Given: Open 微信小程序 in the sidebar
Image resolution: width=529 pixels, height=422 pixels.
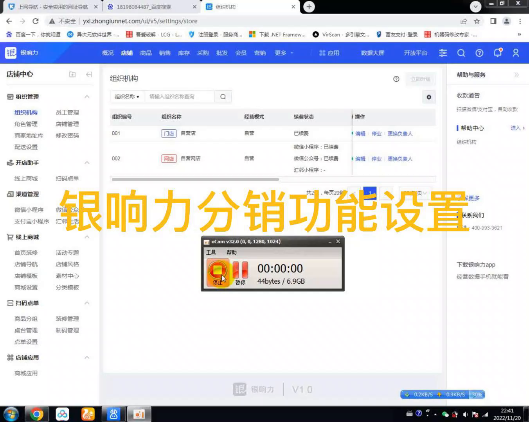Looking at the screenshot, I should pos(29,210).
